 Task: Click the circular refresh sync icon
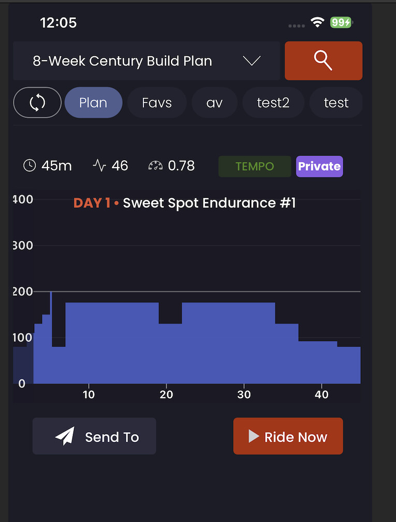click(37, 102)
